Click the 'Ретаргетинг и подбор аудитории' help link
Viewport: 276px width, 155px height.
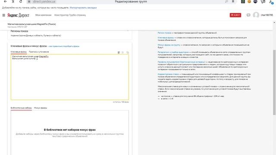pos(173,52)
